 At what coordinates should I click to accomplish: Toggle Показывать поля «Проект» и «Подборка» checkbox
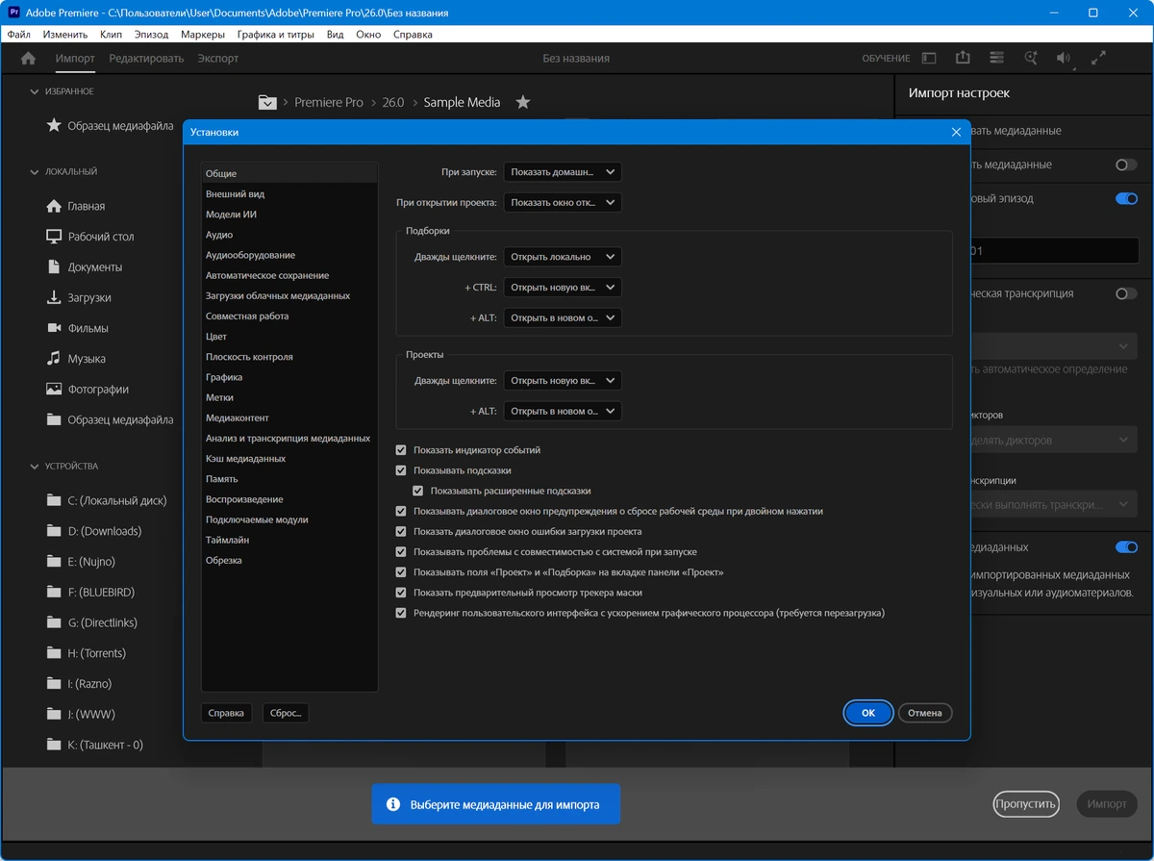click(401, 572)
